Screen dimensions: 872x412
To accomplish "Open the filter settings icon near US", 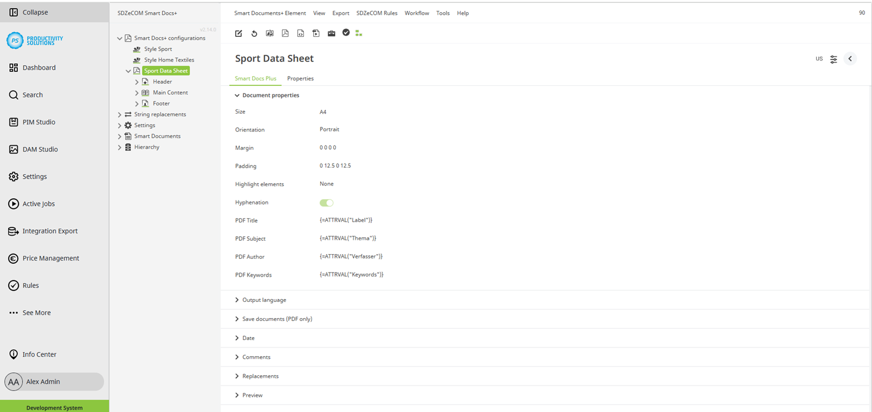I will [x=833, y=58].
